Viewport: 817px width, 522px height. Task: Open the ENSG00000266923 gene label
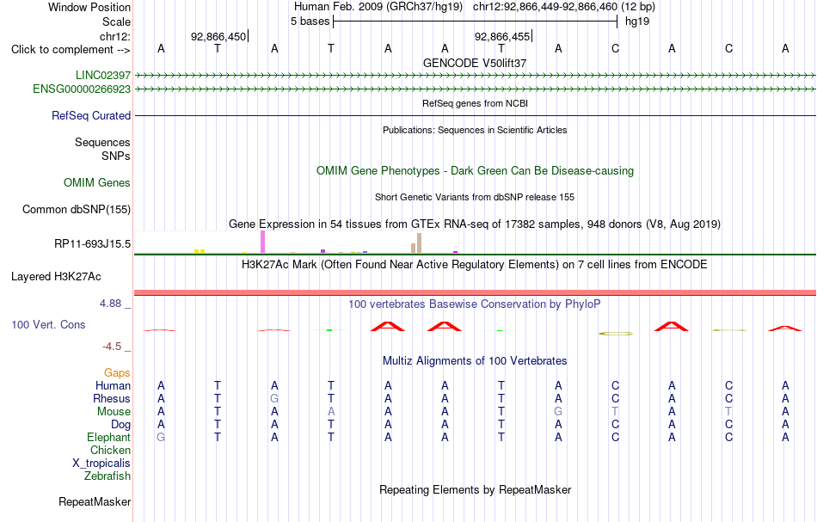pos(82,89)
